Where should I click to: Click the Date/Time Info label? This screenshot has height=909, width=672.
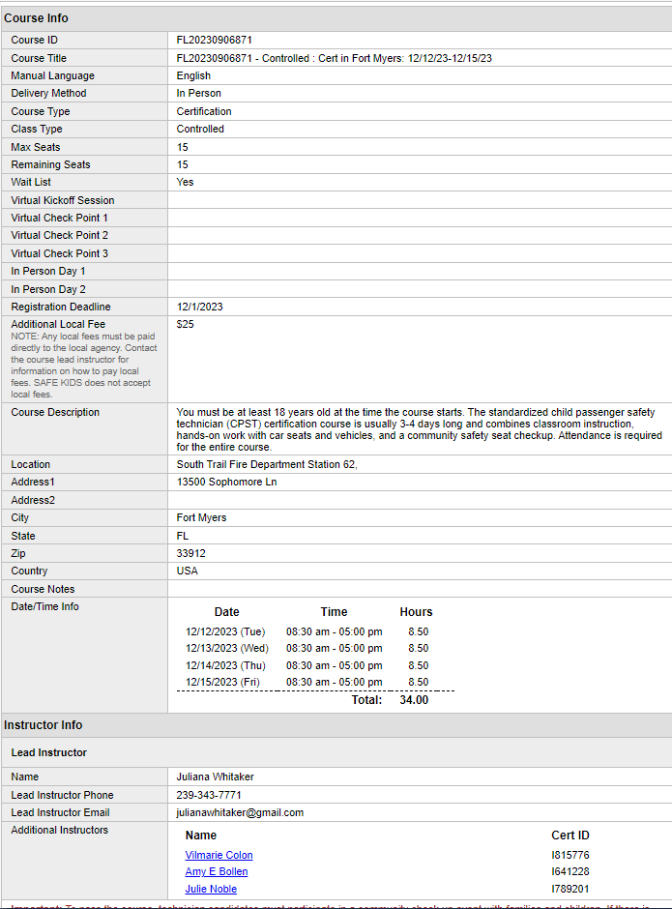(44, 606)
